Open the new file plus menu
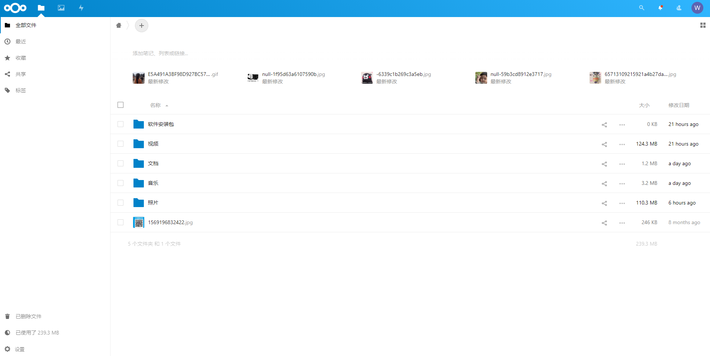 141,25
